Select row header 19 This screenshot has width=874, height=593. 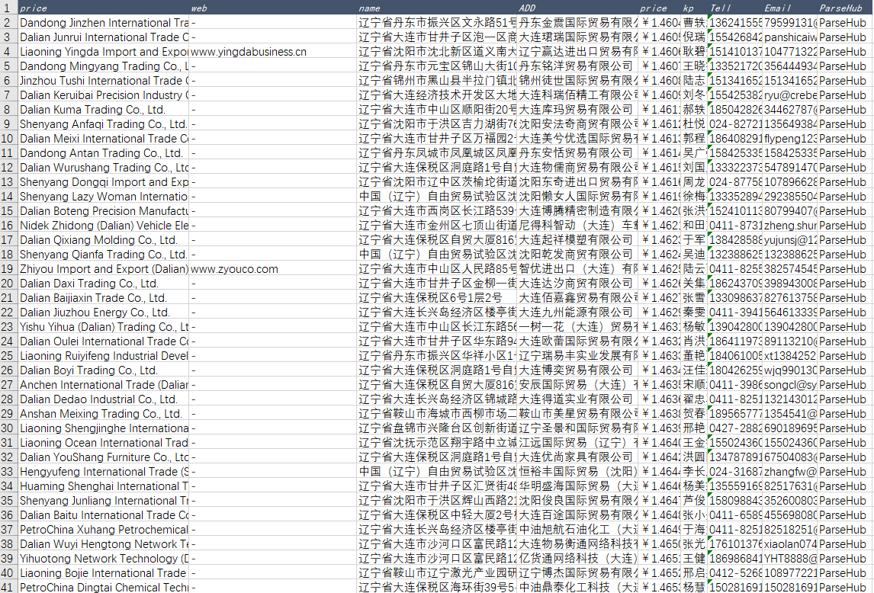coord(8,269)
